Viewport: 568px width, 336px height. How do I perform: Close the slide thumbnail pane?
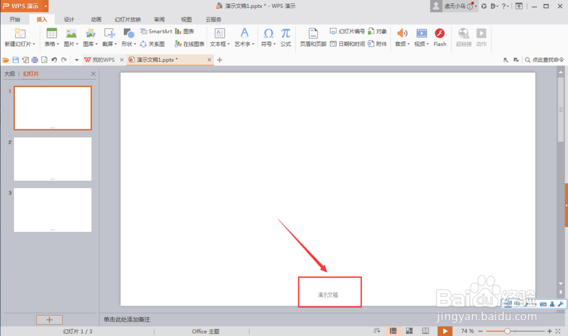point(93,74)
